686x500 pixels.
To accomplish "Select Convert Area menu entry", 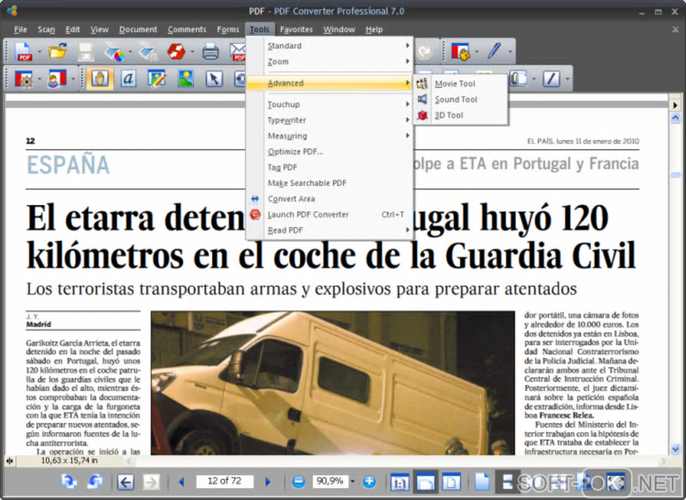I will (x=330, y=199).
